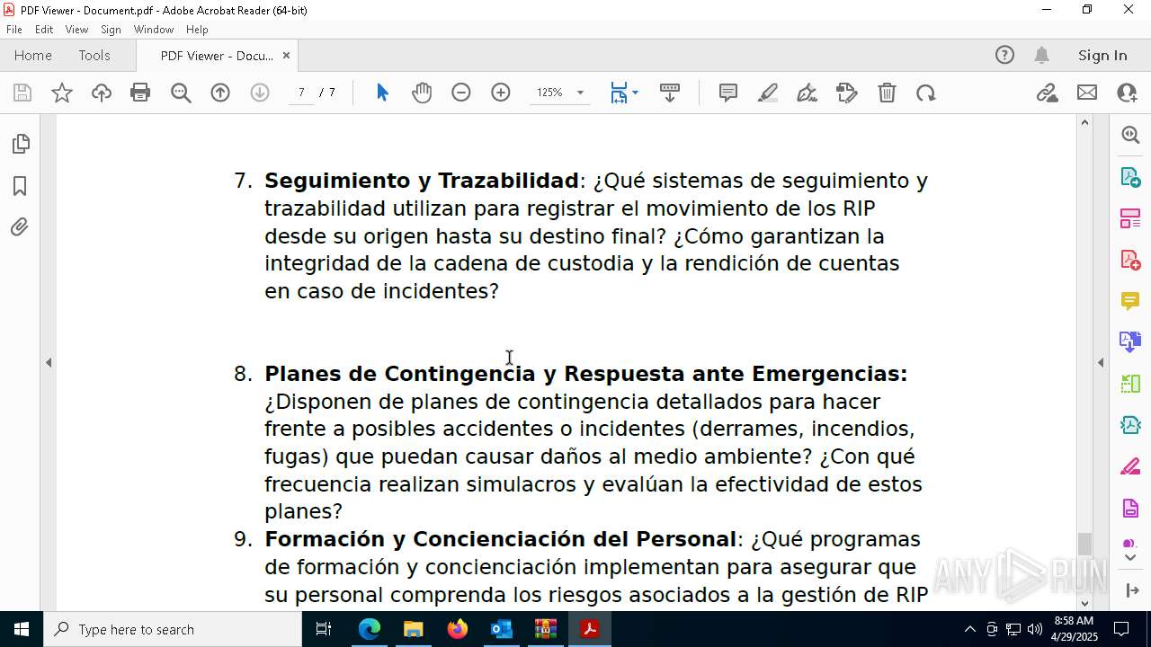Activate the hand pan tool
Viewport: 1151px width, 647px height.
pyautogui.click(x=422, y=93)
